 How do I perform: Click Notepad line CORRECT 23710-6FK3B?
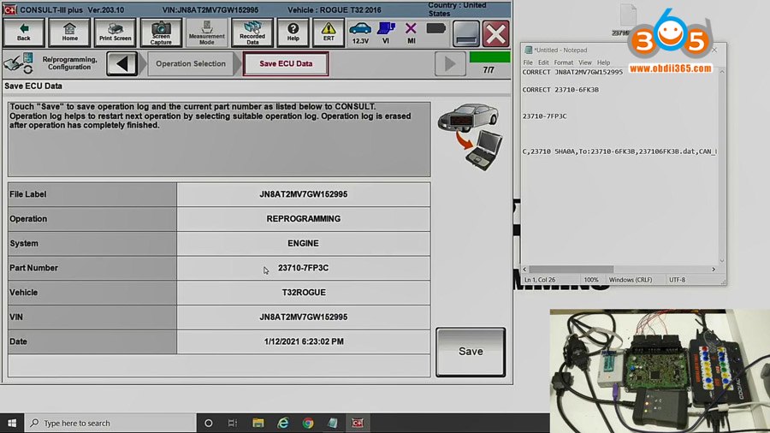pos(560,90)
